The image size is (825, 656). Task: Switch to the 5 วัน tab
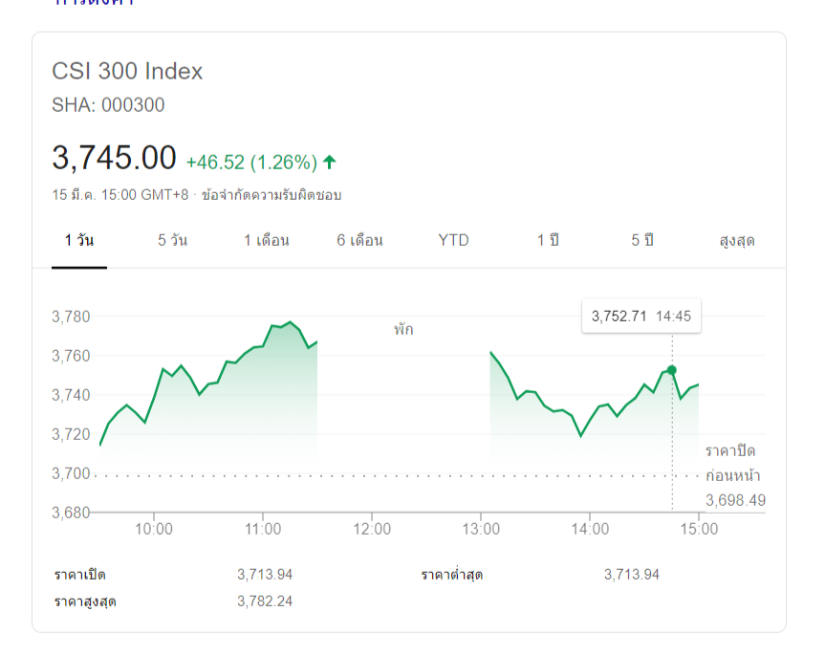[x=173, y=240]
